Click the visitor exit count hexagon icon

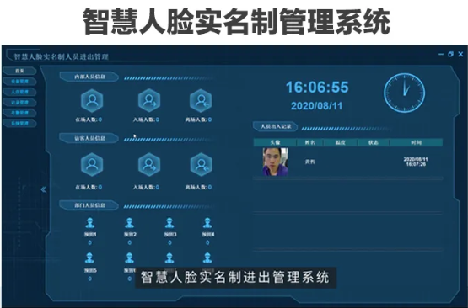202,164
